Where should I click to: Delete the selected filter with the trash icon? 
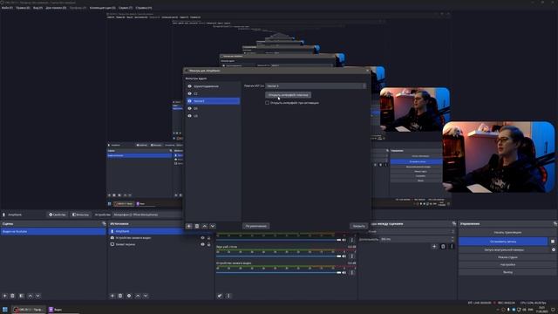[197, 226]
